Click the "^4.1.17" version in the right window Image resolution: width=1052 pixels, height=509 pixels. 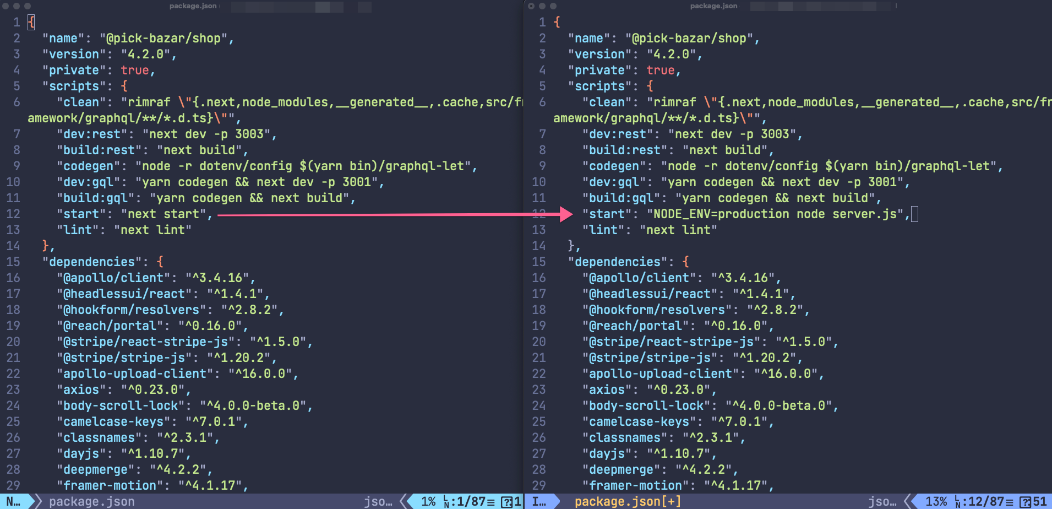click(735, 485)
